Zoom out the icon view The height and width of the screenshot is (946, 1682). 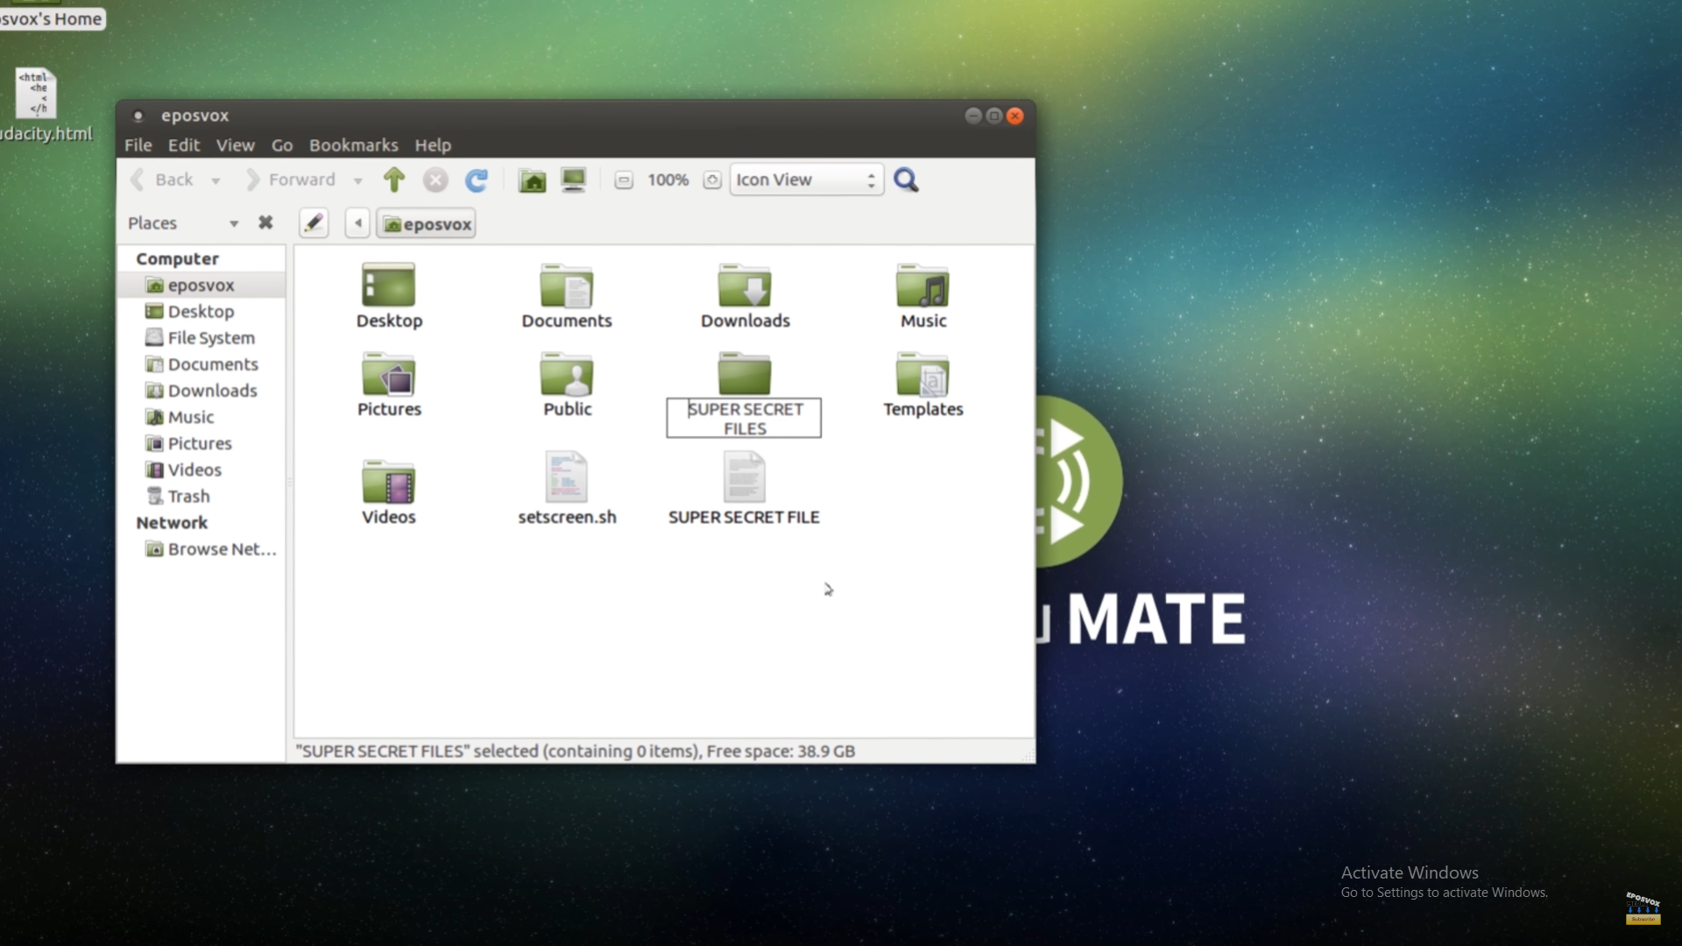point(624,180)
